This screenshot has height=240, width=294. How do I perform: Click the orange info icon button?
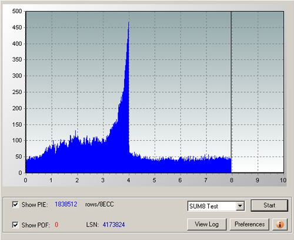pos(280,224)
